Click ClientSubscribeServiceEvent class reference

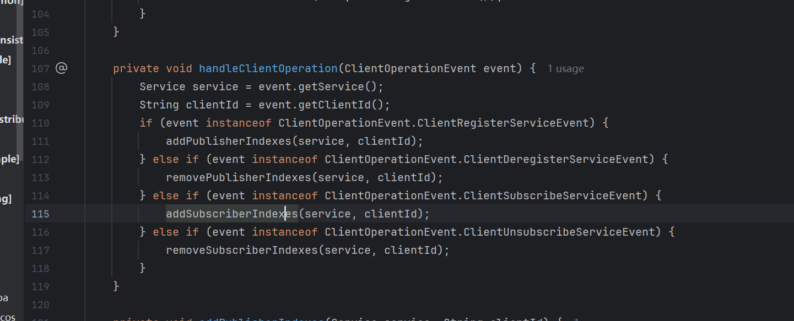pyautogui.click(x=552, y=195)
